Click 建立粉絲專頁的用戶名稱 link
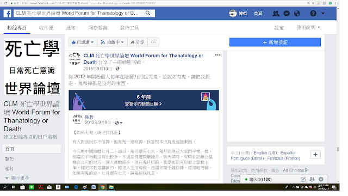The height and width of the screenshot is (196, 348). (x=30, y=137)
